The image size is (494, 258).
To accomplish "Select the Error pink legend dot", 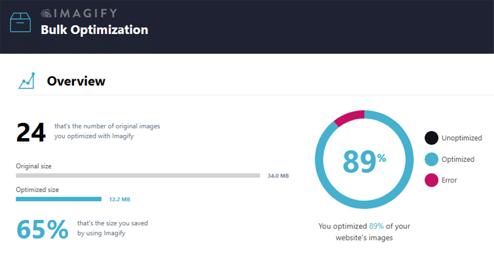I will (x=431, y=180).
